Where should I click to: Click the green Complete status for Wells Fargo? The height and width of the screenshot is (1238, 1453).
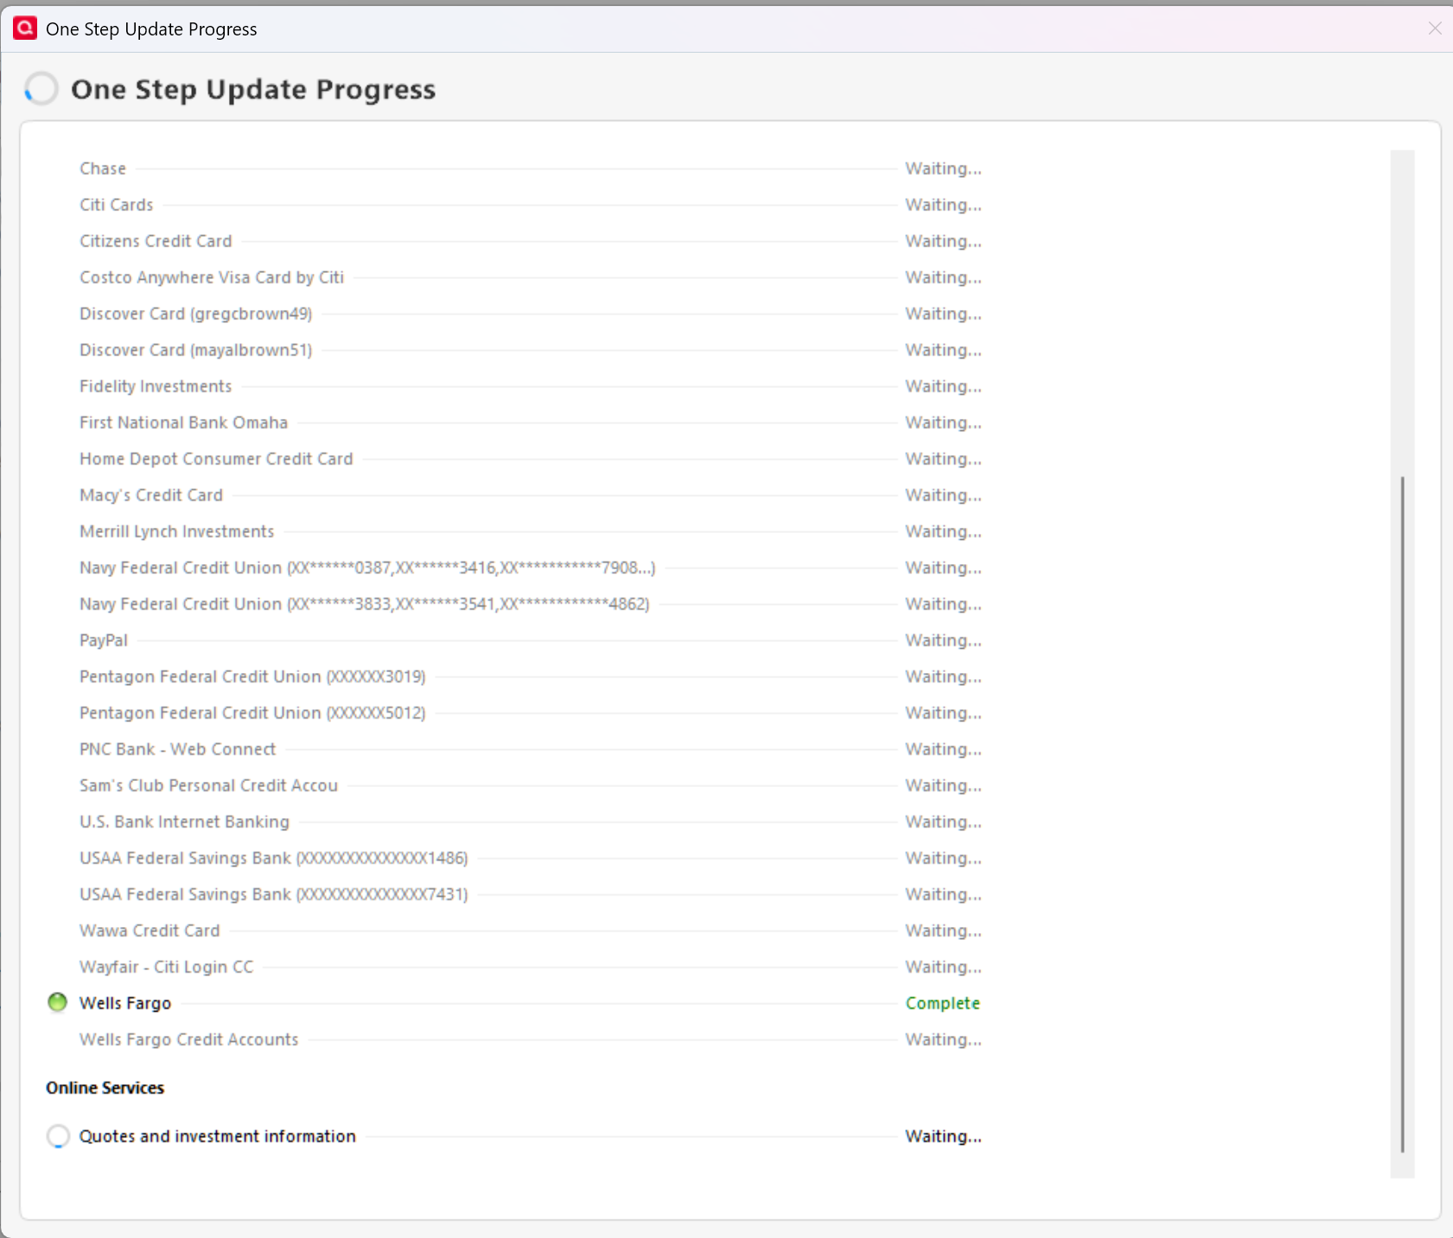click(x=943, y=1003)
